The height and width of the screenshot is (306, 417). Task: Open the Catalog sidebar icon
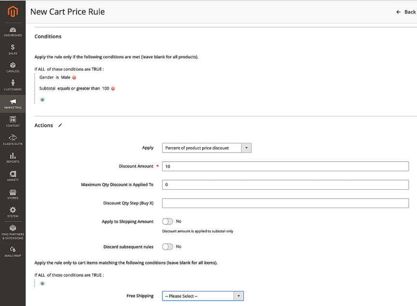[13, 68]
